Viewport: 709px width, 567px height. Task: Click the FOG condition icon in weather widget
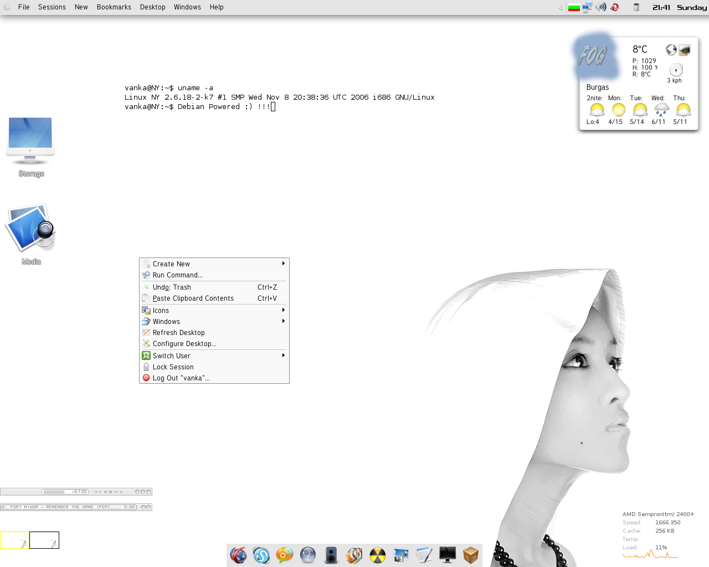point(595,56)
